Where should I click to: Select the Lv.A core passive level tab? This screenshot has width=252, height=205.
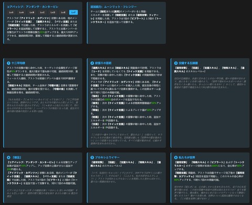click(22, 13)
